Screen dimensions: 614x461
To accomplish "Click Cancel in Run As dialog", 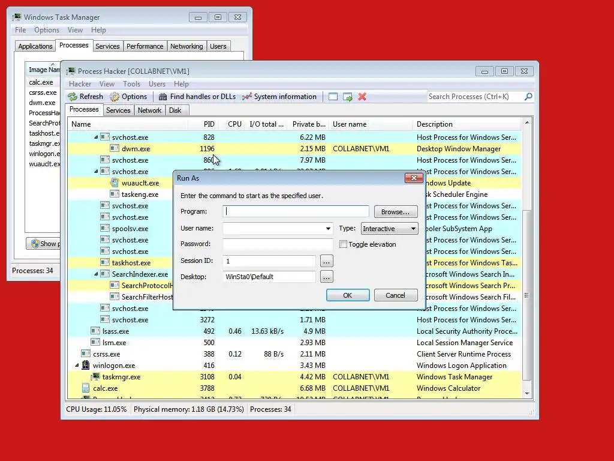I will point(396,295).
